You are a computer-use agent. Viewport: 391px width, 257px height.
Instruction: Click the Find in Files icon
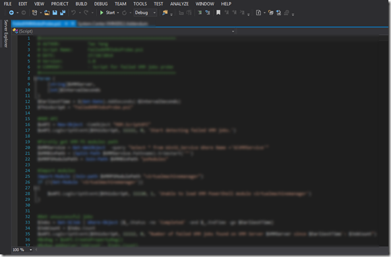165,13
